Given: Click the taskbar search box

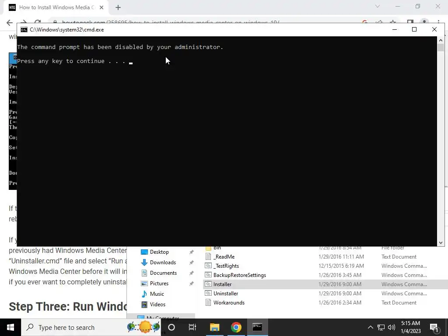Looking at the screenshot, I should [91, 327].
